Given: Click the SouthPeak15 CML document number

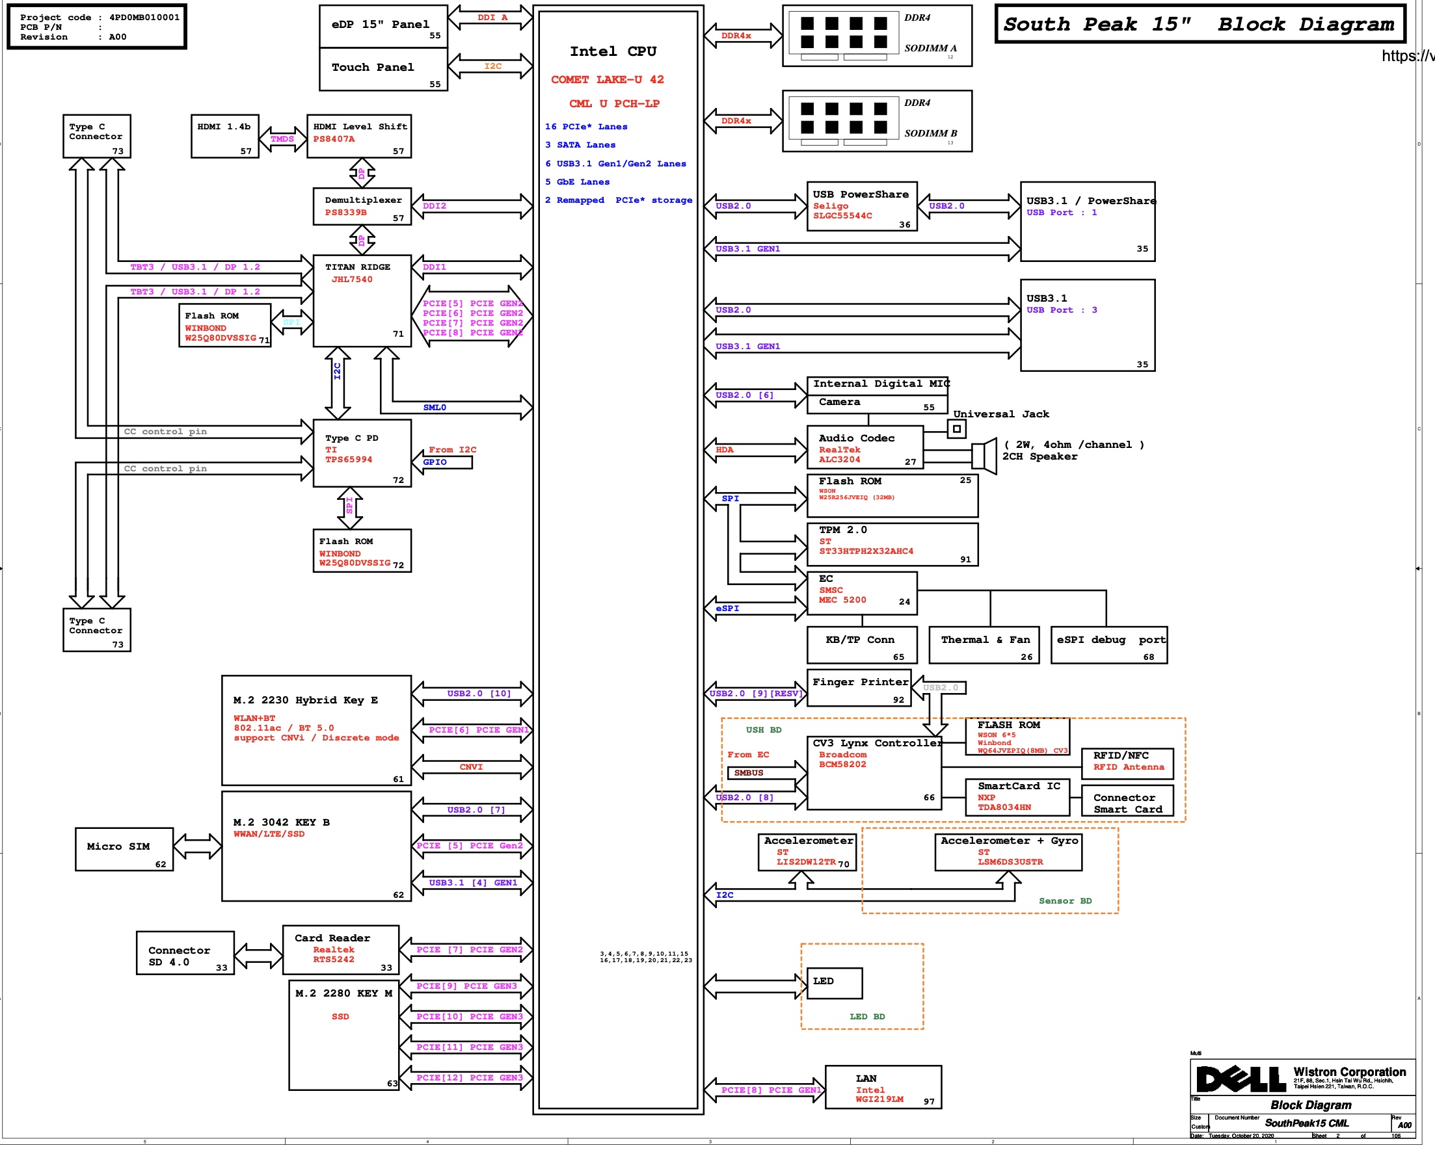Looking at the screenshot, I should [1307, 1123].
